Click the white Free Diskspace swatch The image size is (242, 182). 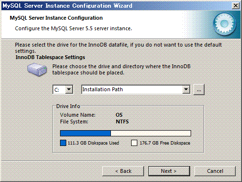coord(134,143)
